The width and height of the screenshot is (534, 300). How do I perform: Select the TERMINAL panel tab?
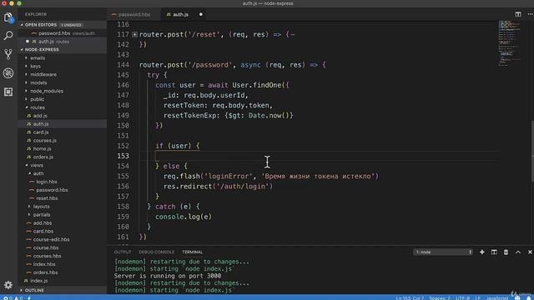tap(192, 252)
